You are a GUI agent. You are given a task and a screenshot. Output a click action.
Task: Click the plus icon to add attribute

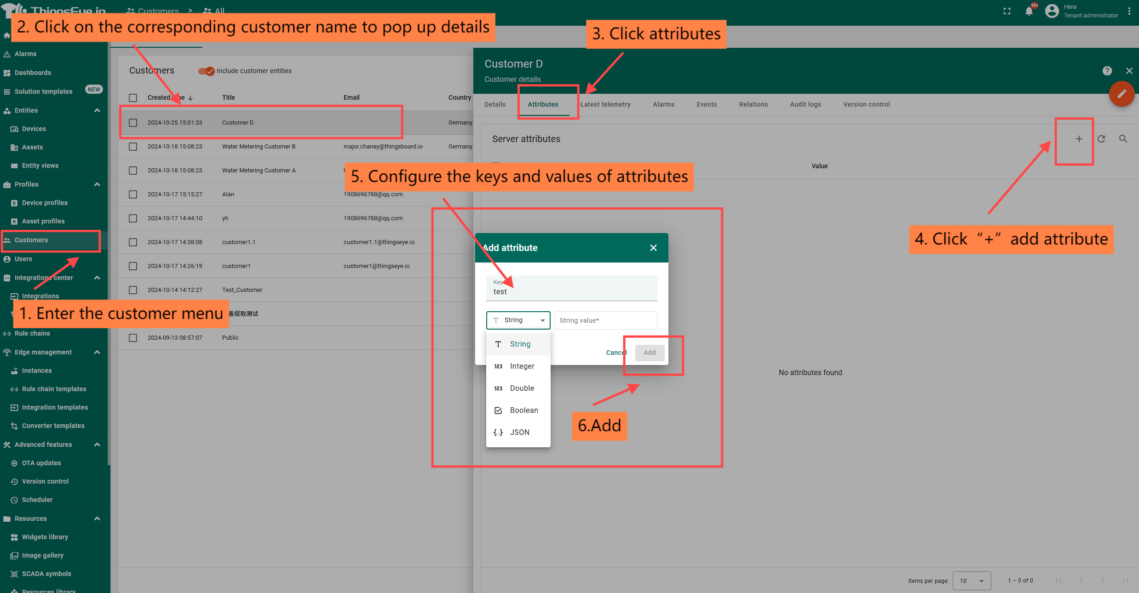(x=1079, y=139)
